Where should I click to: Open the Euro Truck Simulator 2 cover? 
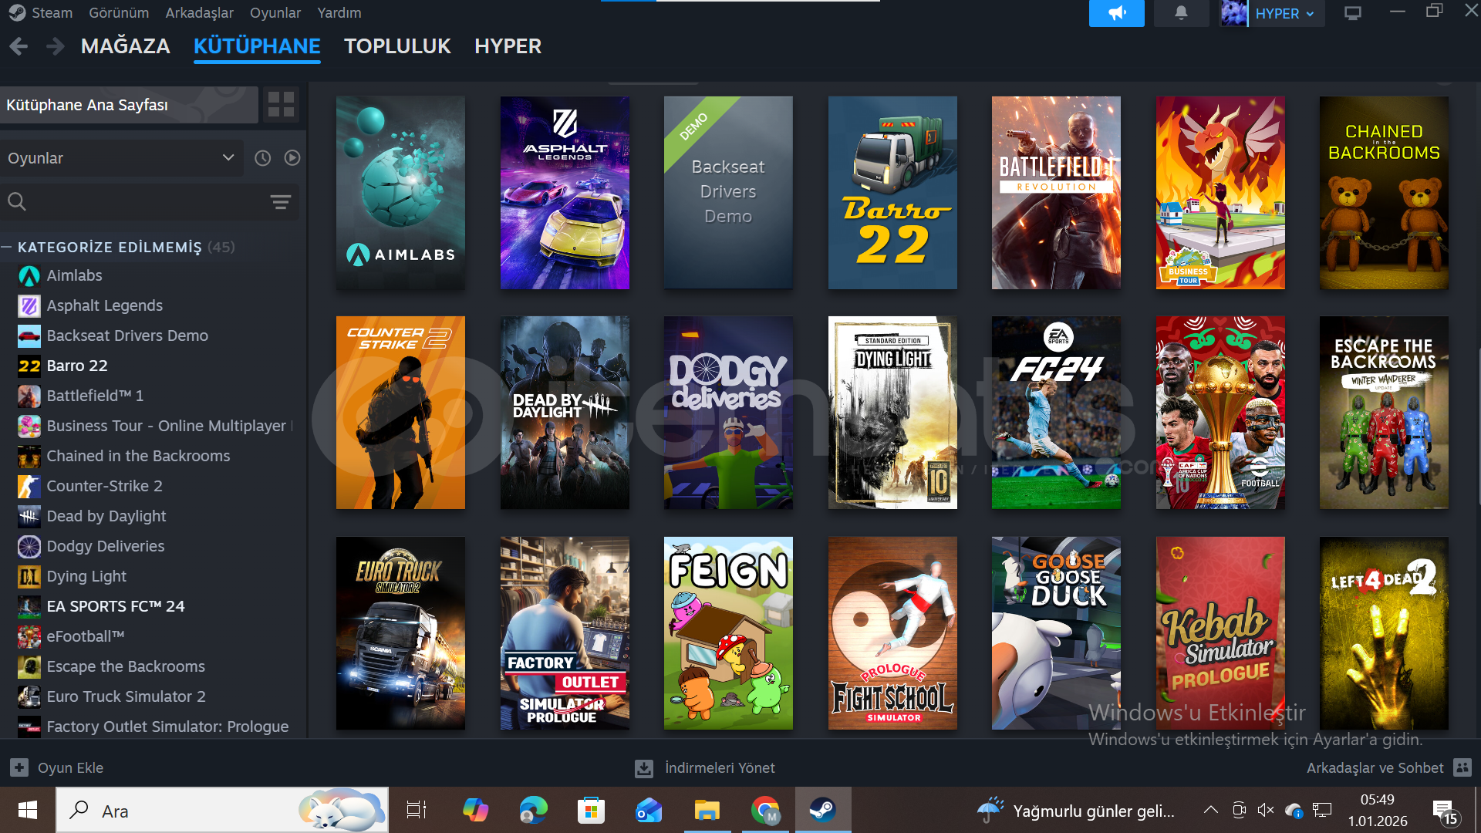click(x=400, y=632)
